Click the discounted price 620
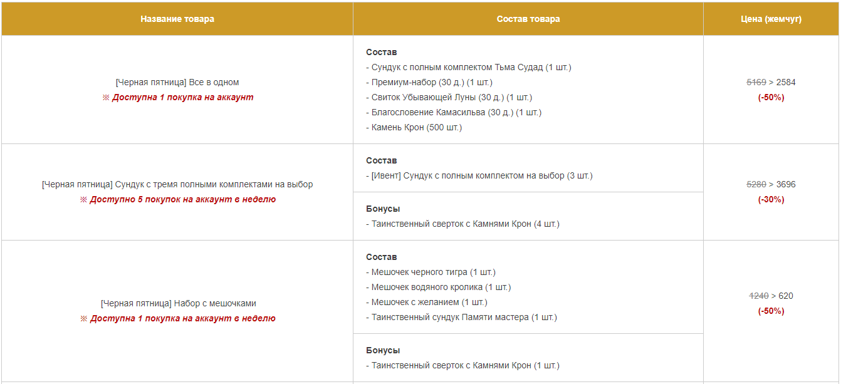Viewport: 841px width, 384px height. coord(786,296)
